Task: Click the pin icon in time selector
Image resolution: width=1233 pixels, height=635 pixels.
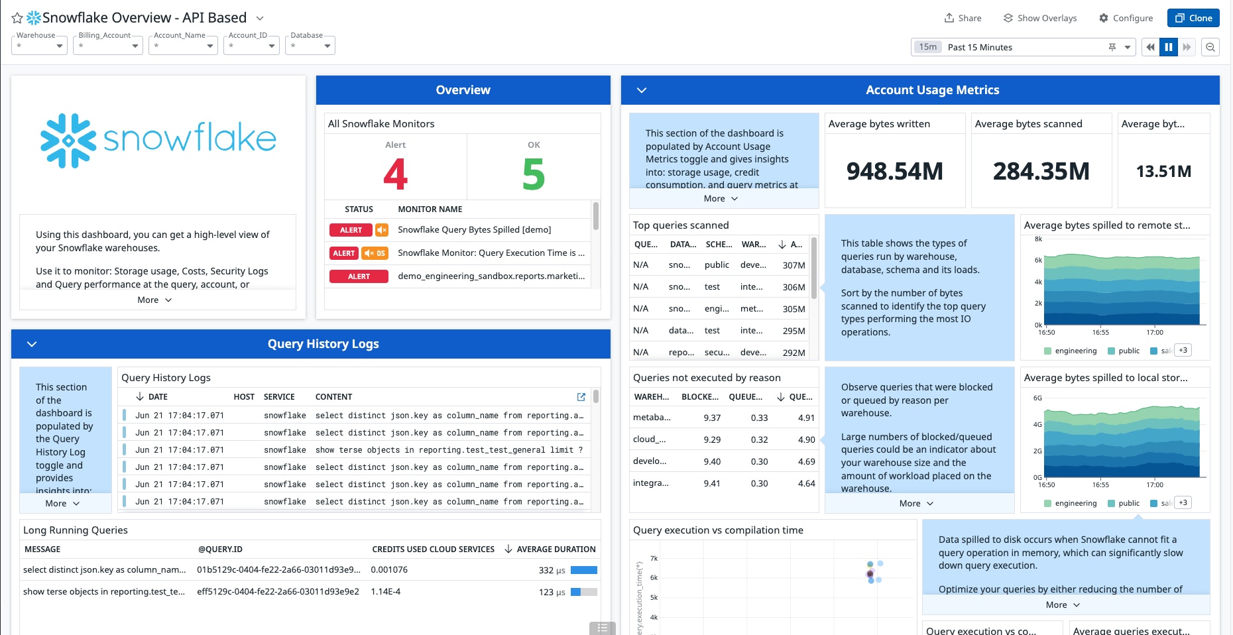Action: tap(1112, 47)
